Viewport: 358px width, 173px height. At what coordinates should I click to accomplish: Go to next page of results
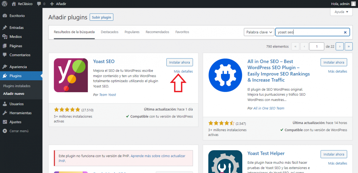(x=340, y=47)
